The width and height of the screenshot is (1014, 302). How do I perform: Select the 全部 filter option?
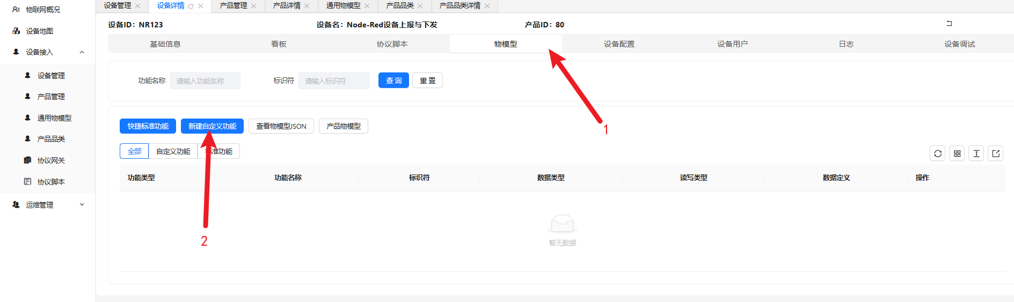pyautogui.click(x=134, y=151)
